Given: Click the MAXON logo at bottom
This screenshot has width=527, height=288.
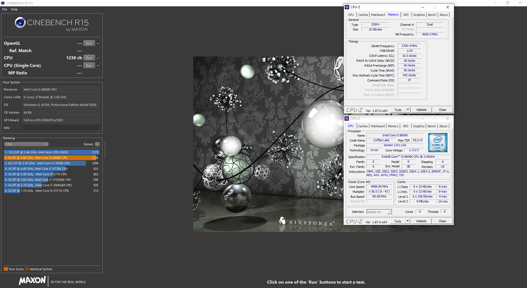Looking at the screenshot, I should 32,281.
